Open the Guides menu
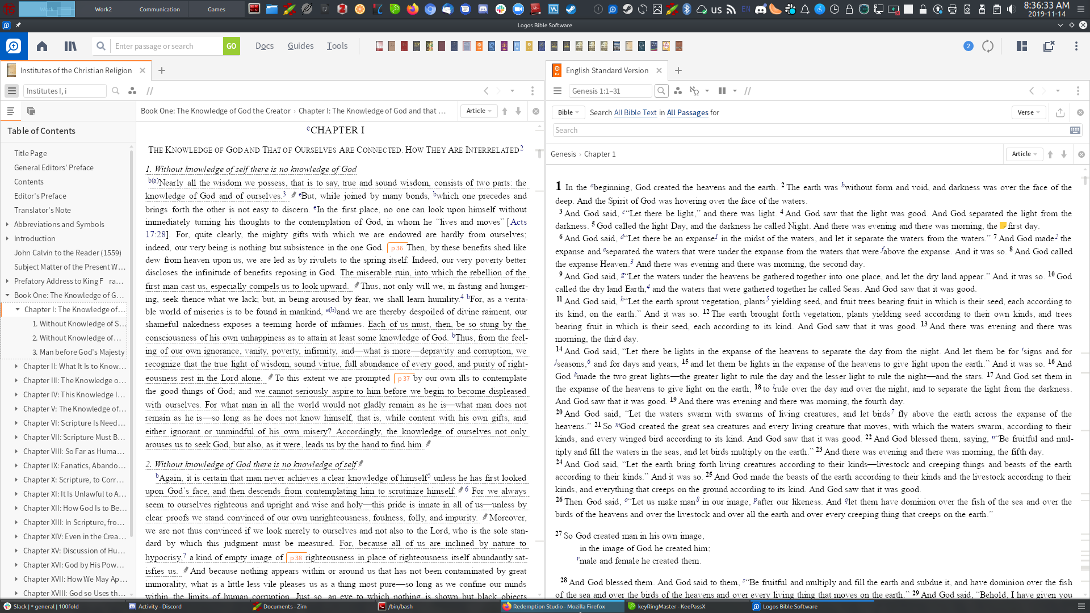 pyautogui.click(x=300, y=46)
